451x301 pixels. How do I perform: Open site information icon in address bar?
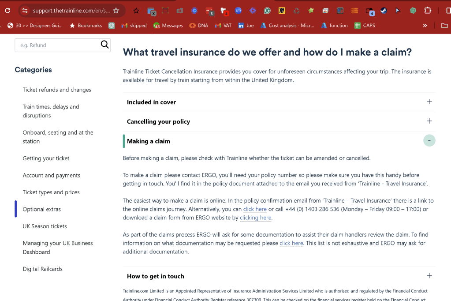[25, 11]
